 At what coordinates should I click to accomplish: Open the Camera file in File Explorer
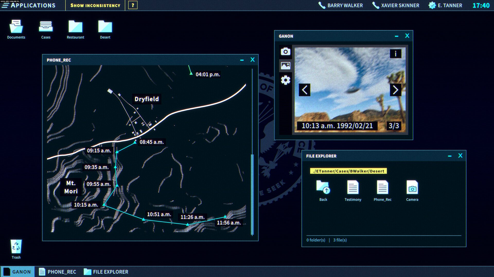(x=412, y=188)
